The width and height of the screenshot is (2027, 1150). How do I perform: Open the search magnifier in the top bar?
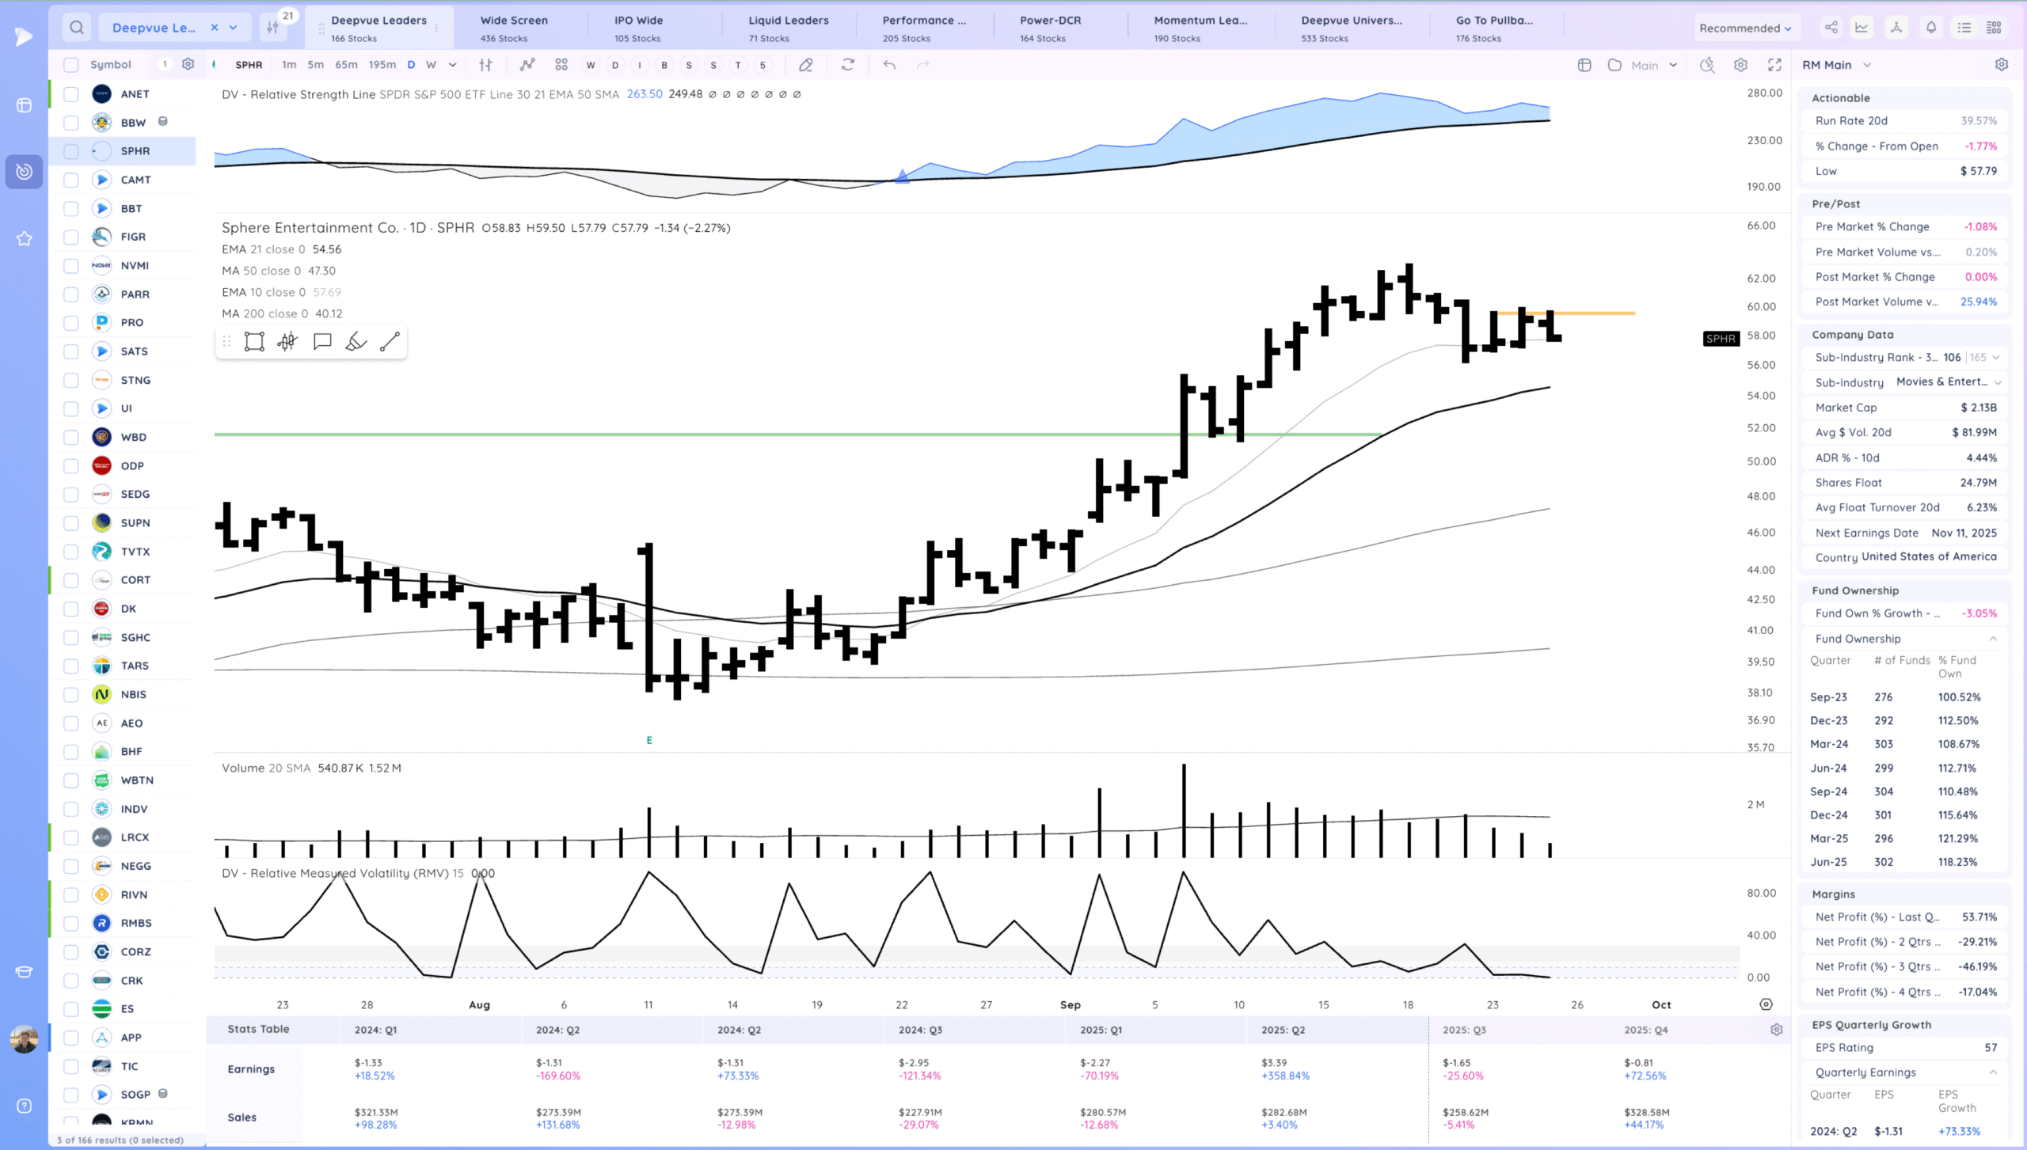[77, 28]
